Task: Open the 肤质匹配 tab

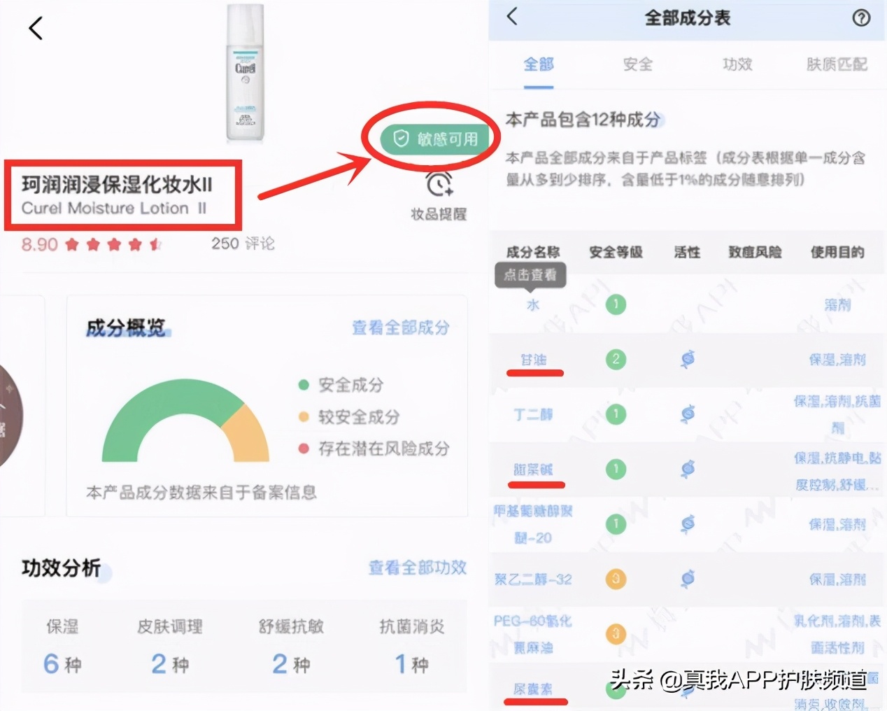Action: click(x=837, y=64)
